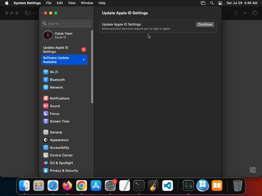Launch Visual Studio Code from Dock
This screenshot has width=262, height=196.
(x=168, y=186)
